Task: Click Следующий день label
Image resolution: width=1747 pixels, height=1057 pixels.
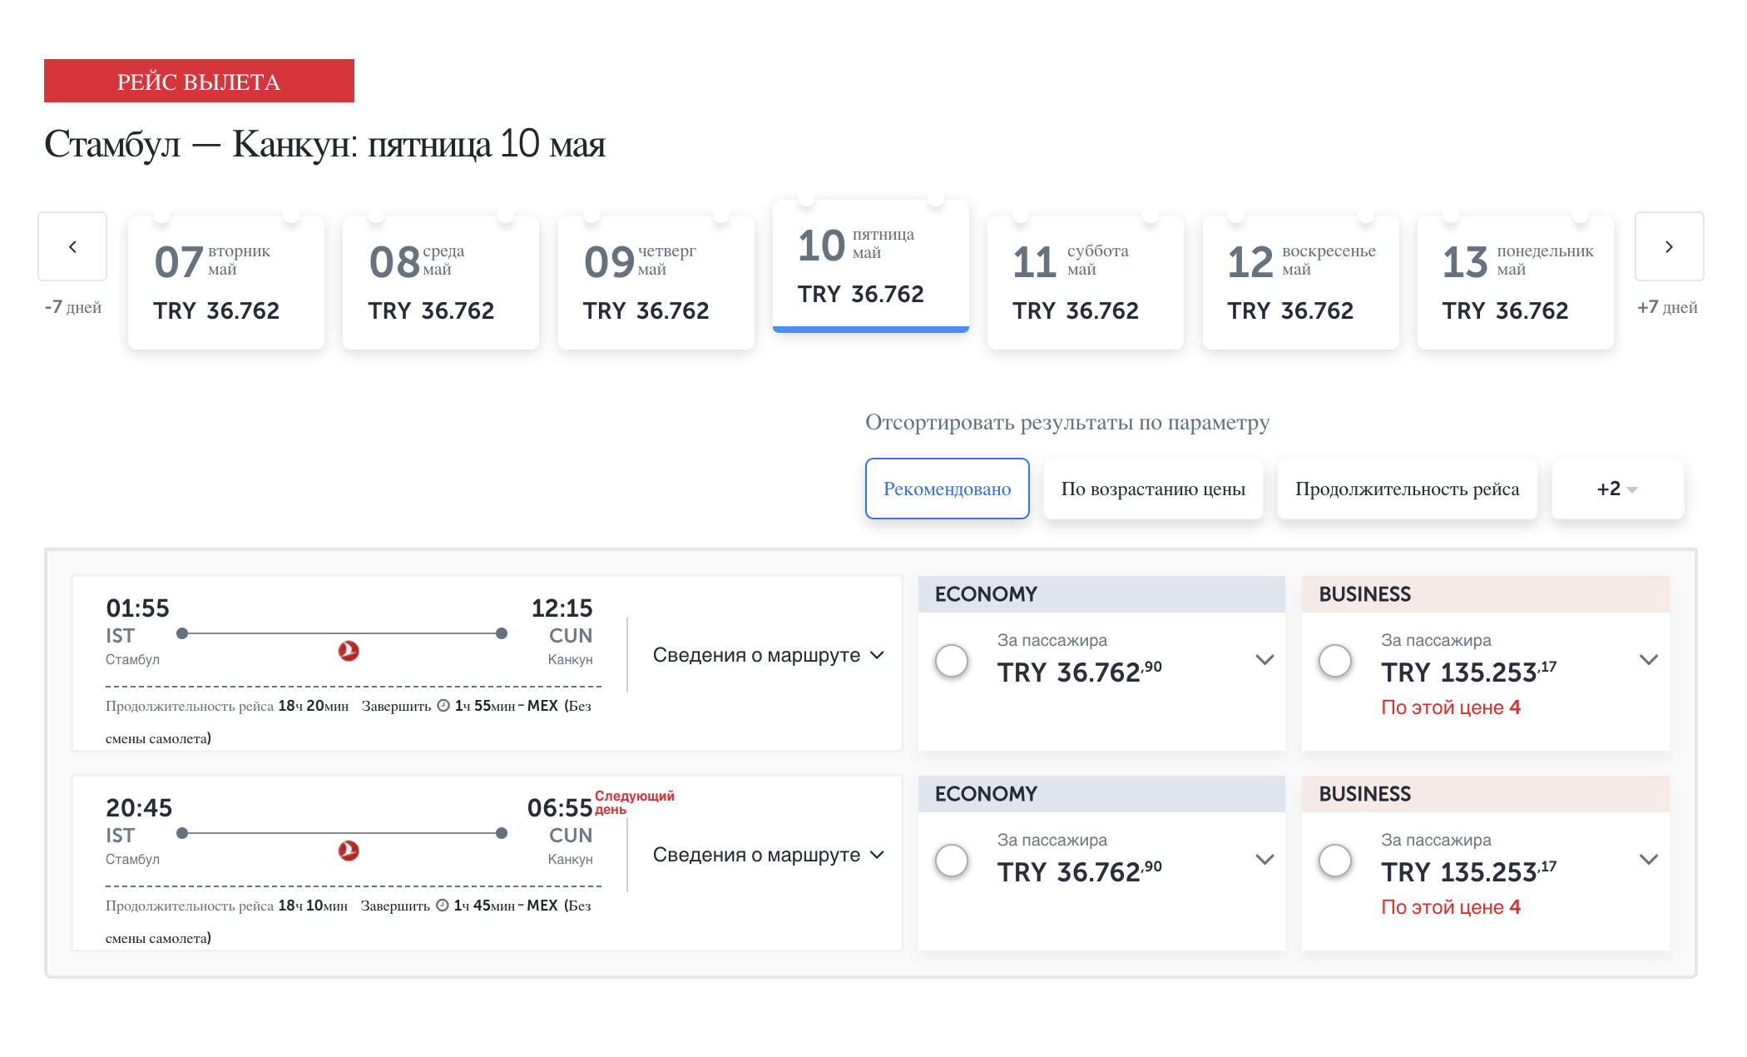Action: (x=635, y=802)
